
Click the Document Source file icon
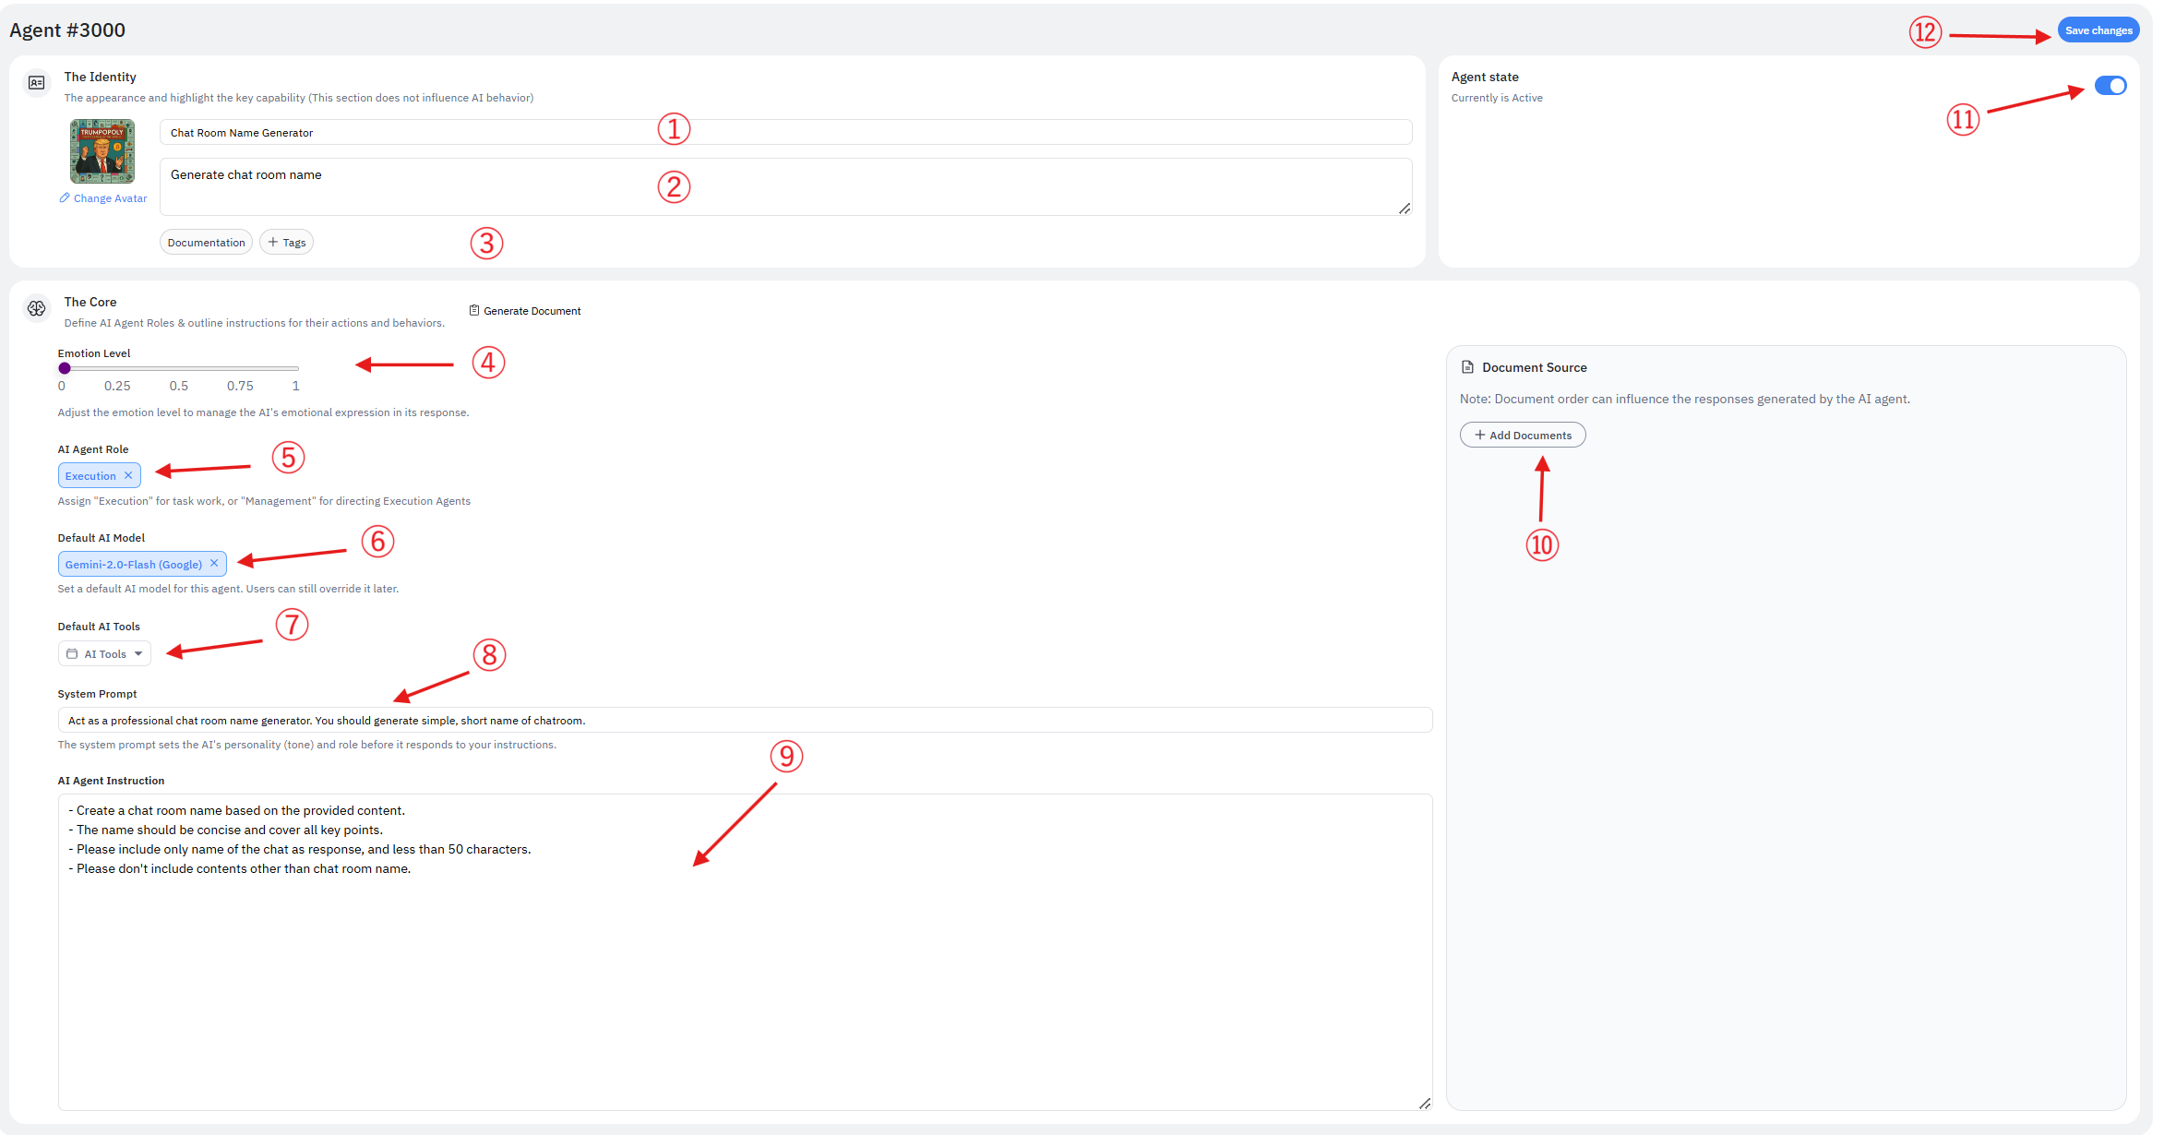coord(1467,367)
